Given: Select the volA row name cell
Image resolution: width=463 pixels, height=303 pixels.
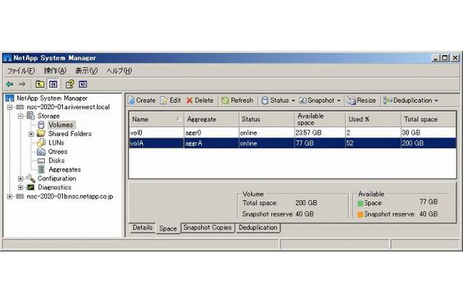Looking at the screenshot, I should (x=156, y=143).
